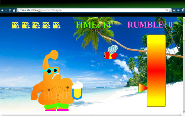
Task: Open the browser hamburger menu
Action: (x=183, y=10)
